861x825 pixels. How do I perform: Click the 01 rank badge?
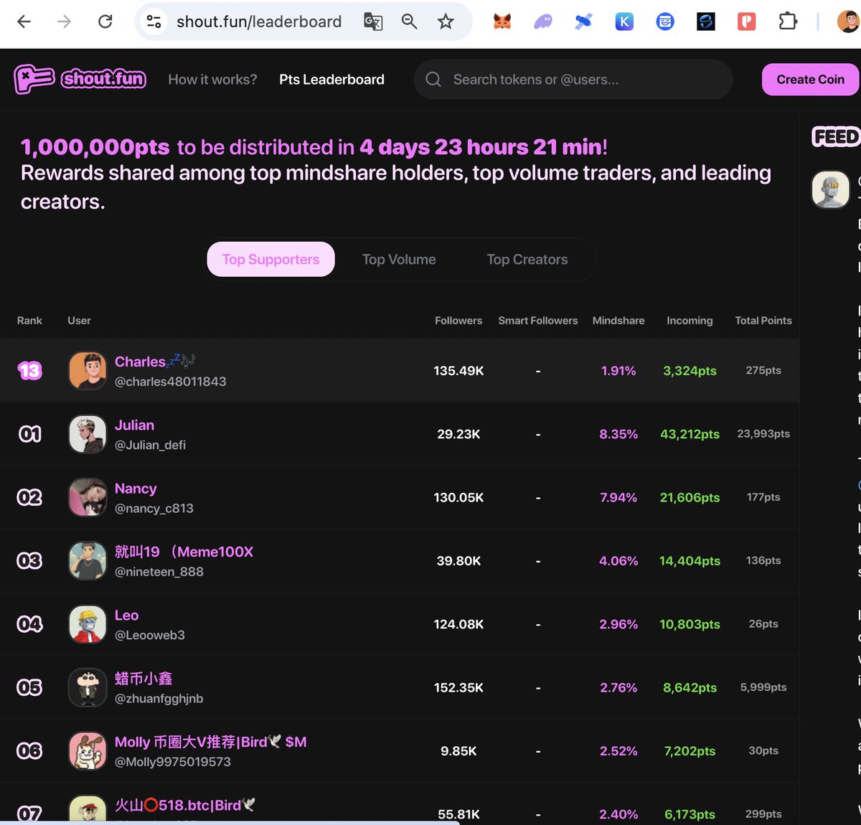coord(29,434)
